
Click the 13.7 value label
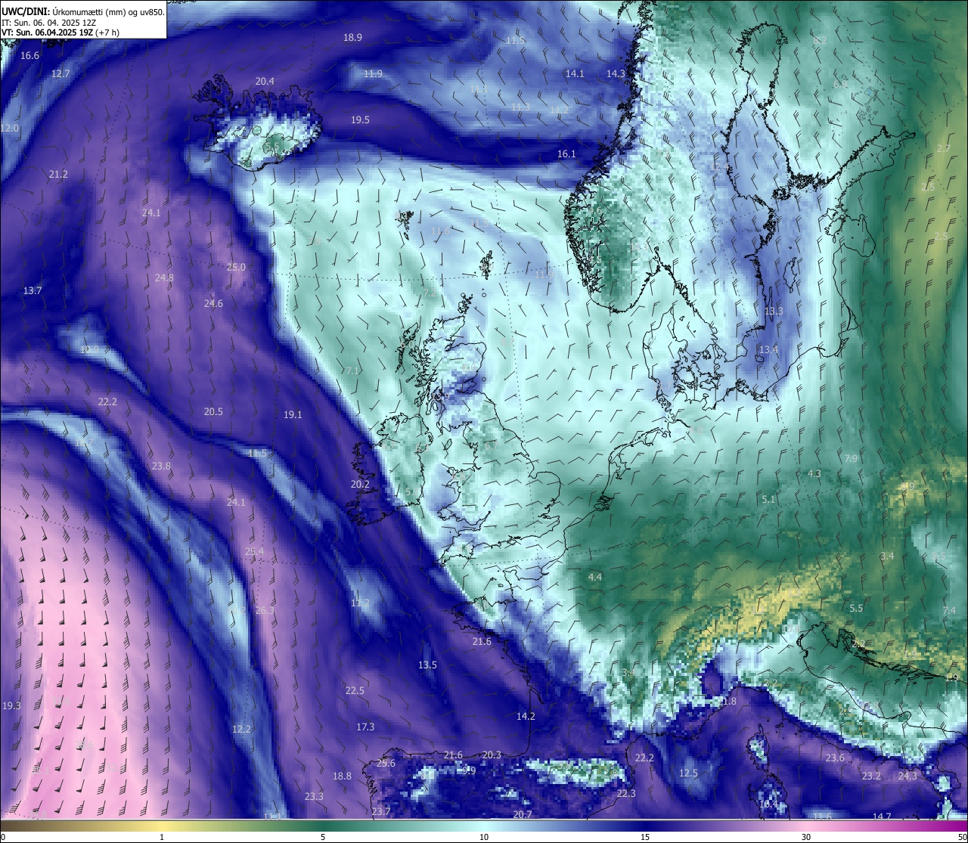click(33, 290)
